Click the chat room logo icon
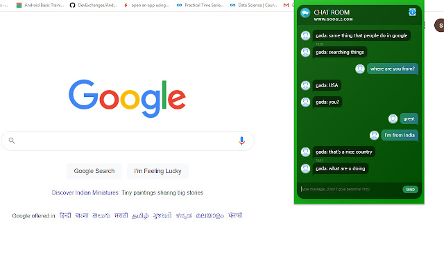 305,12
